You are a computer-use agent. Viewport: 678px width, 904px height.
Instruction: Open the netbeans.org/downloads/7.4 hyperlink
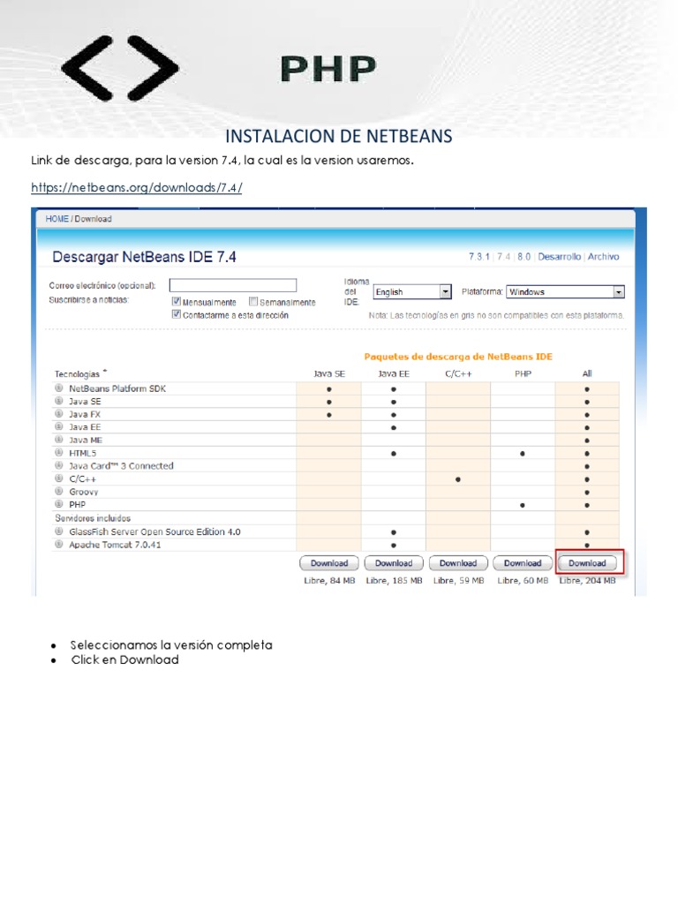[x=137, y=188]
